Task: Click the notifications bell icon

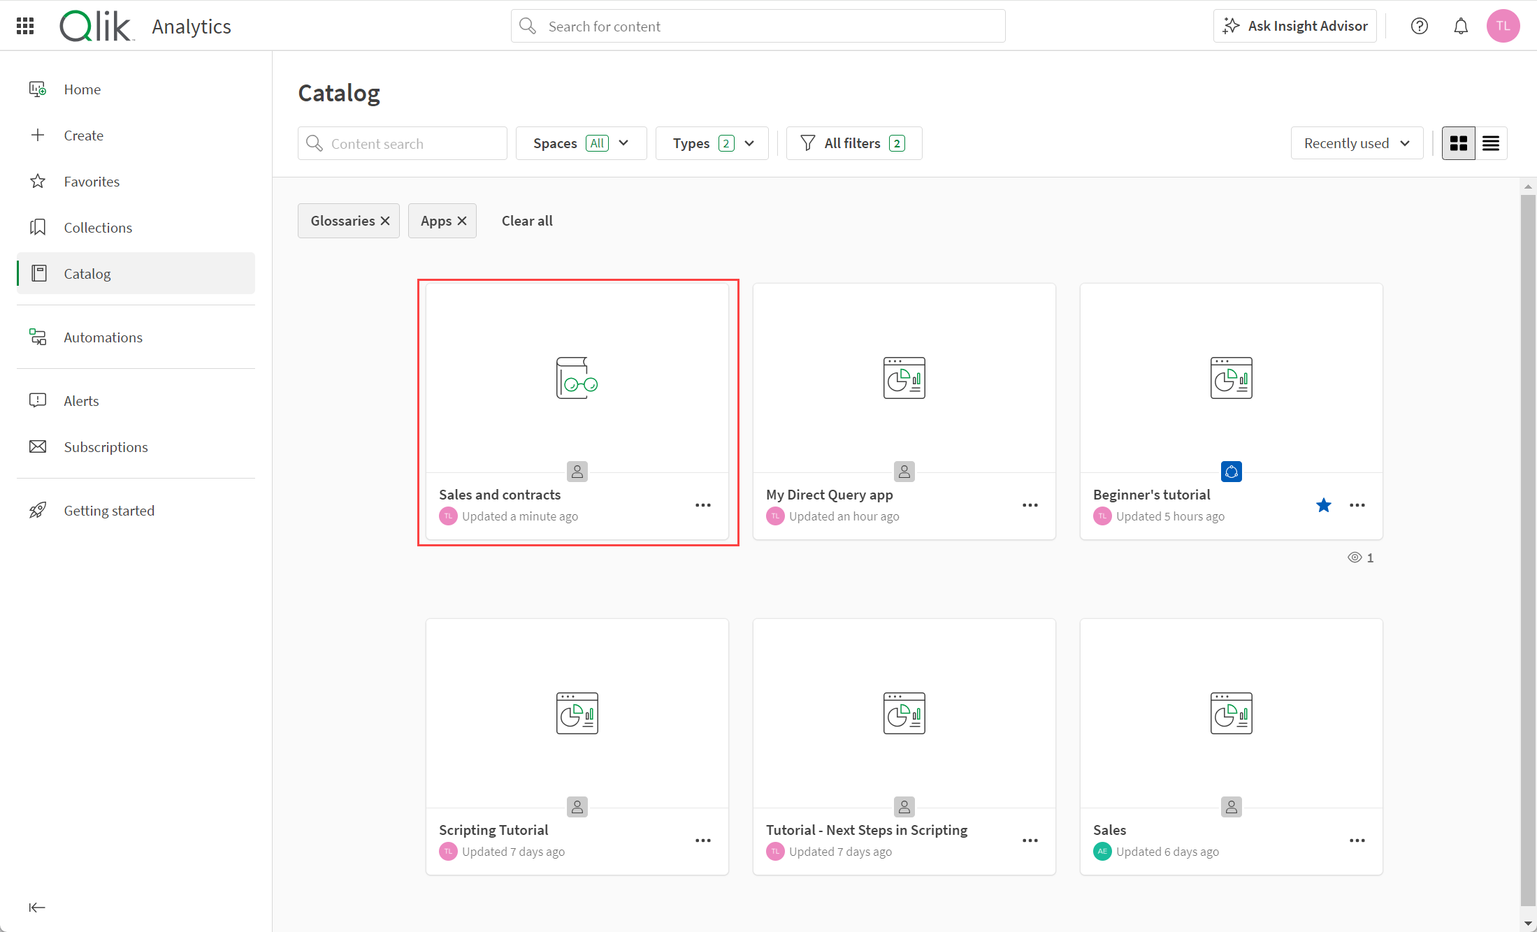Action: point(1460,27)
